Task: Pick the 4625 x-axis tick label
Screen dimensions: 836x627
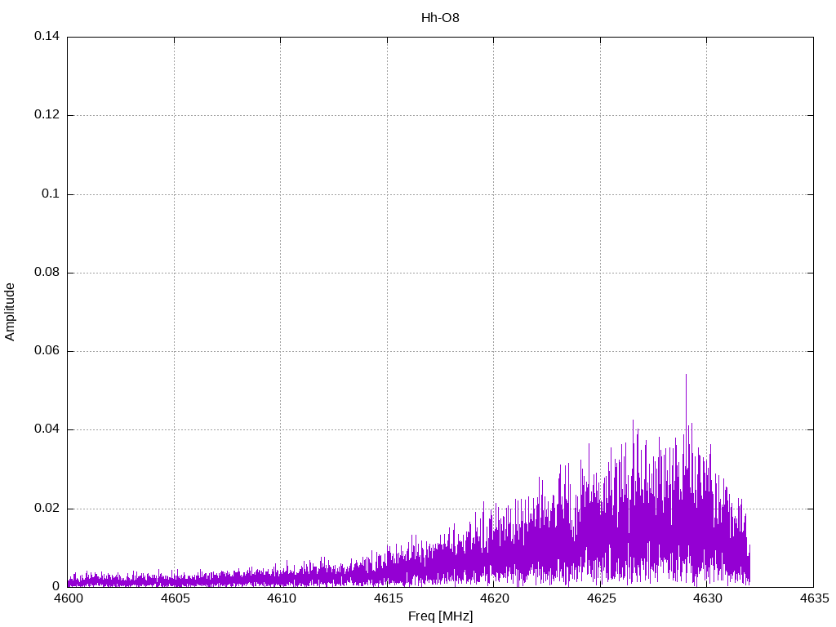Action: [600, 599]
